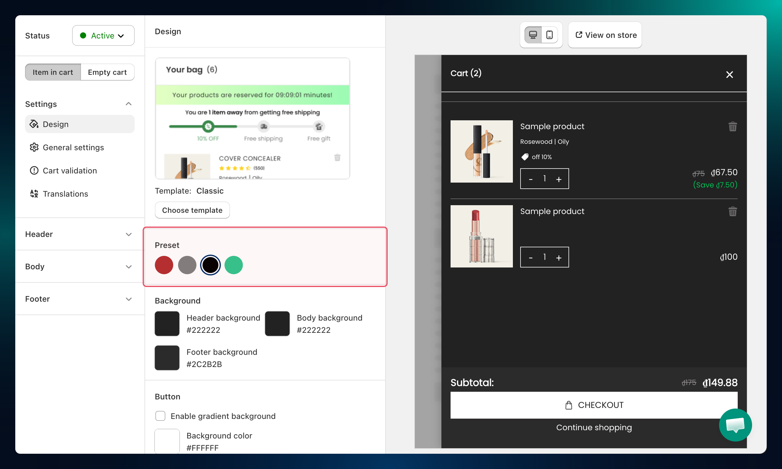782x469 pixels.
Task: Enable gradient background checkbox
Action: [x=160, y=416]
